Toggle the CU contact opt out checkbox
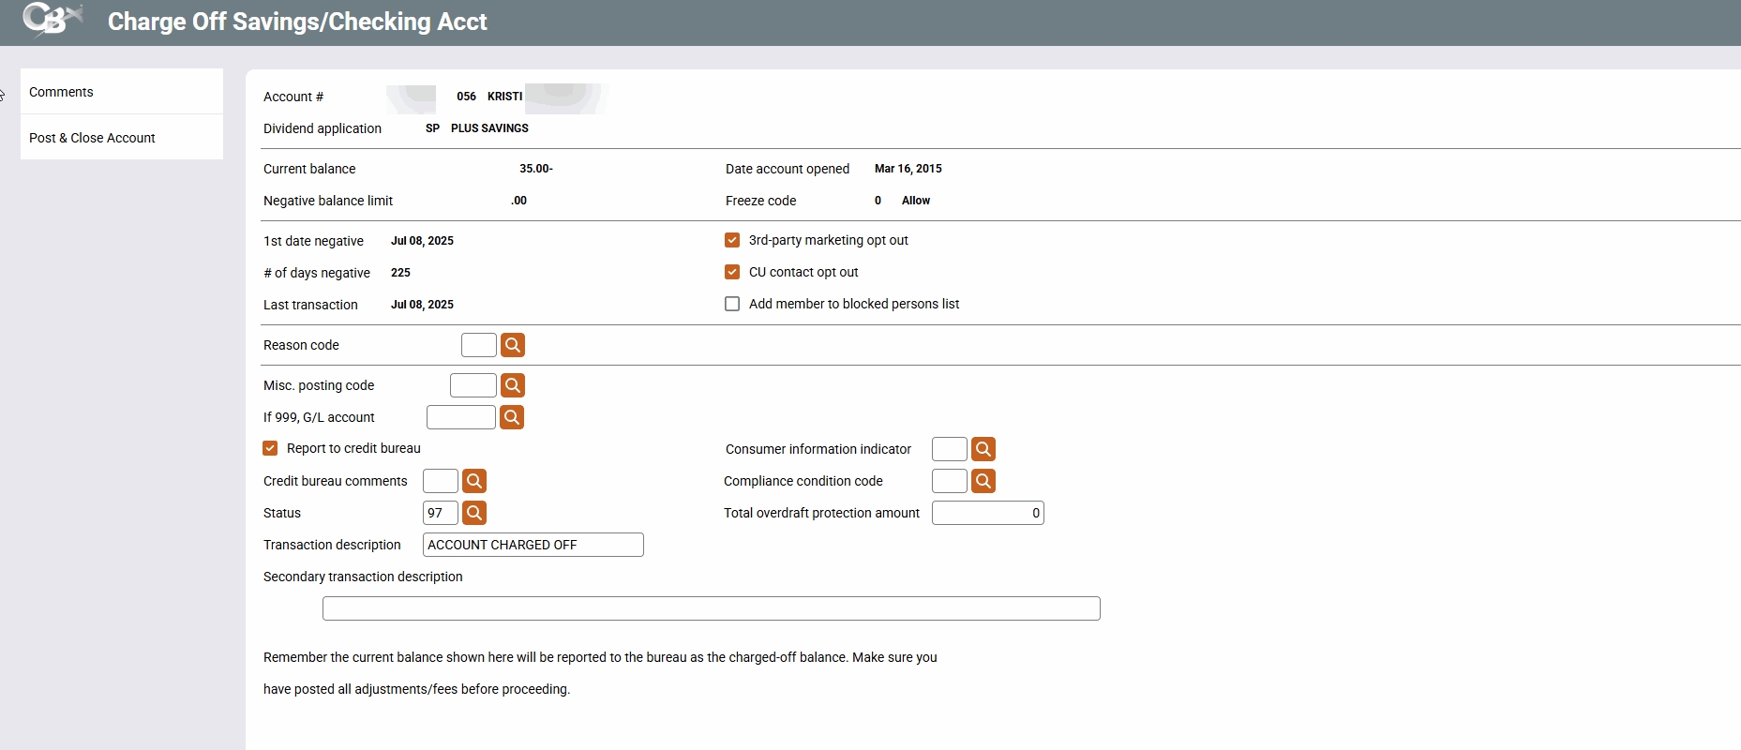The width and height of the screenshot is (1741, 750). (x=732, y=272)
